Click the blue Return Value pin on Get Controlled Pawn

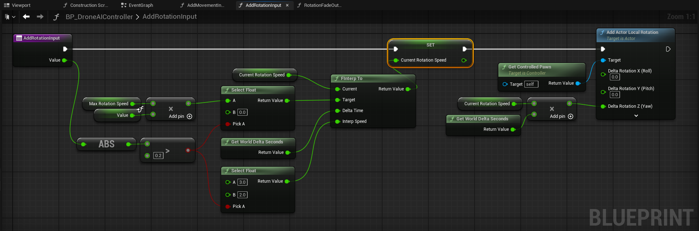[578, 83]
